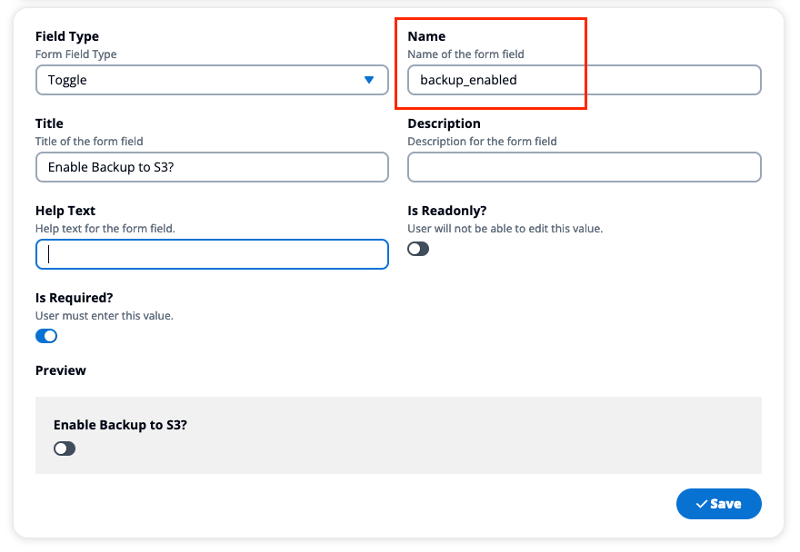Click the Preview section heading
This screenshot has width=800, height=552.
[60, 370]
